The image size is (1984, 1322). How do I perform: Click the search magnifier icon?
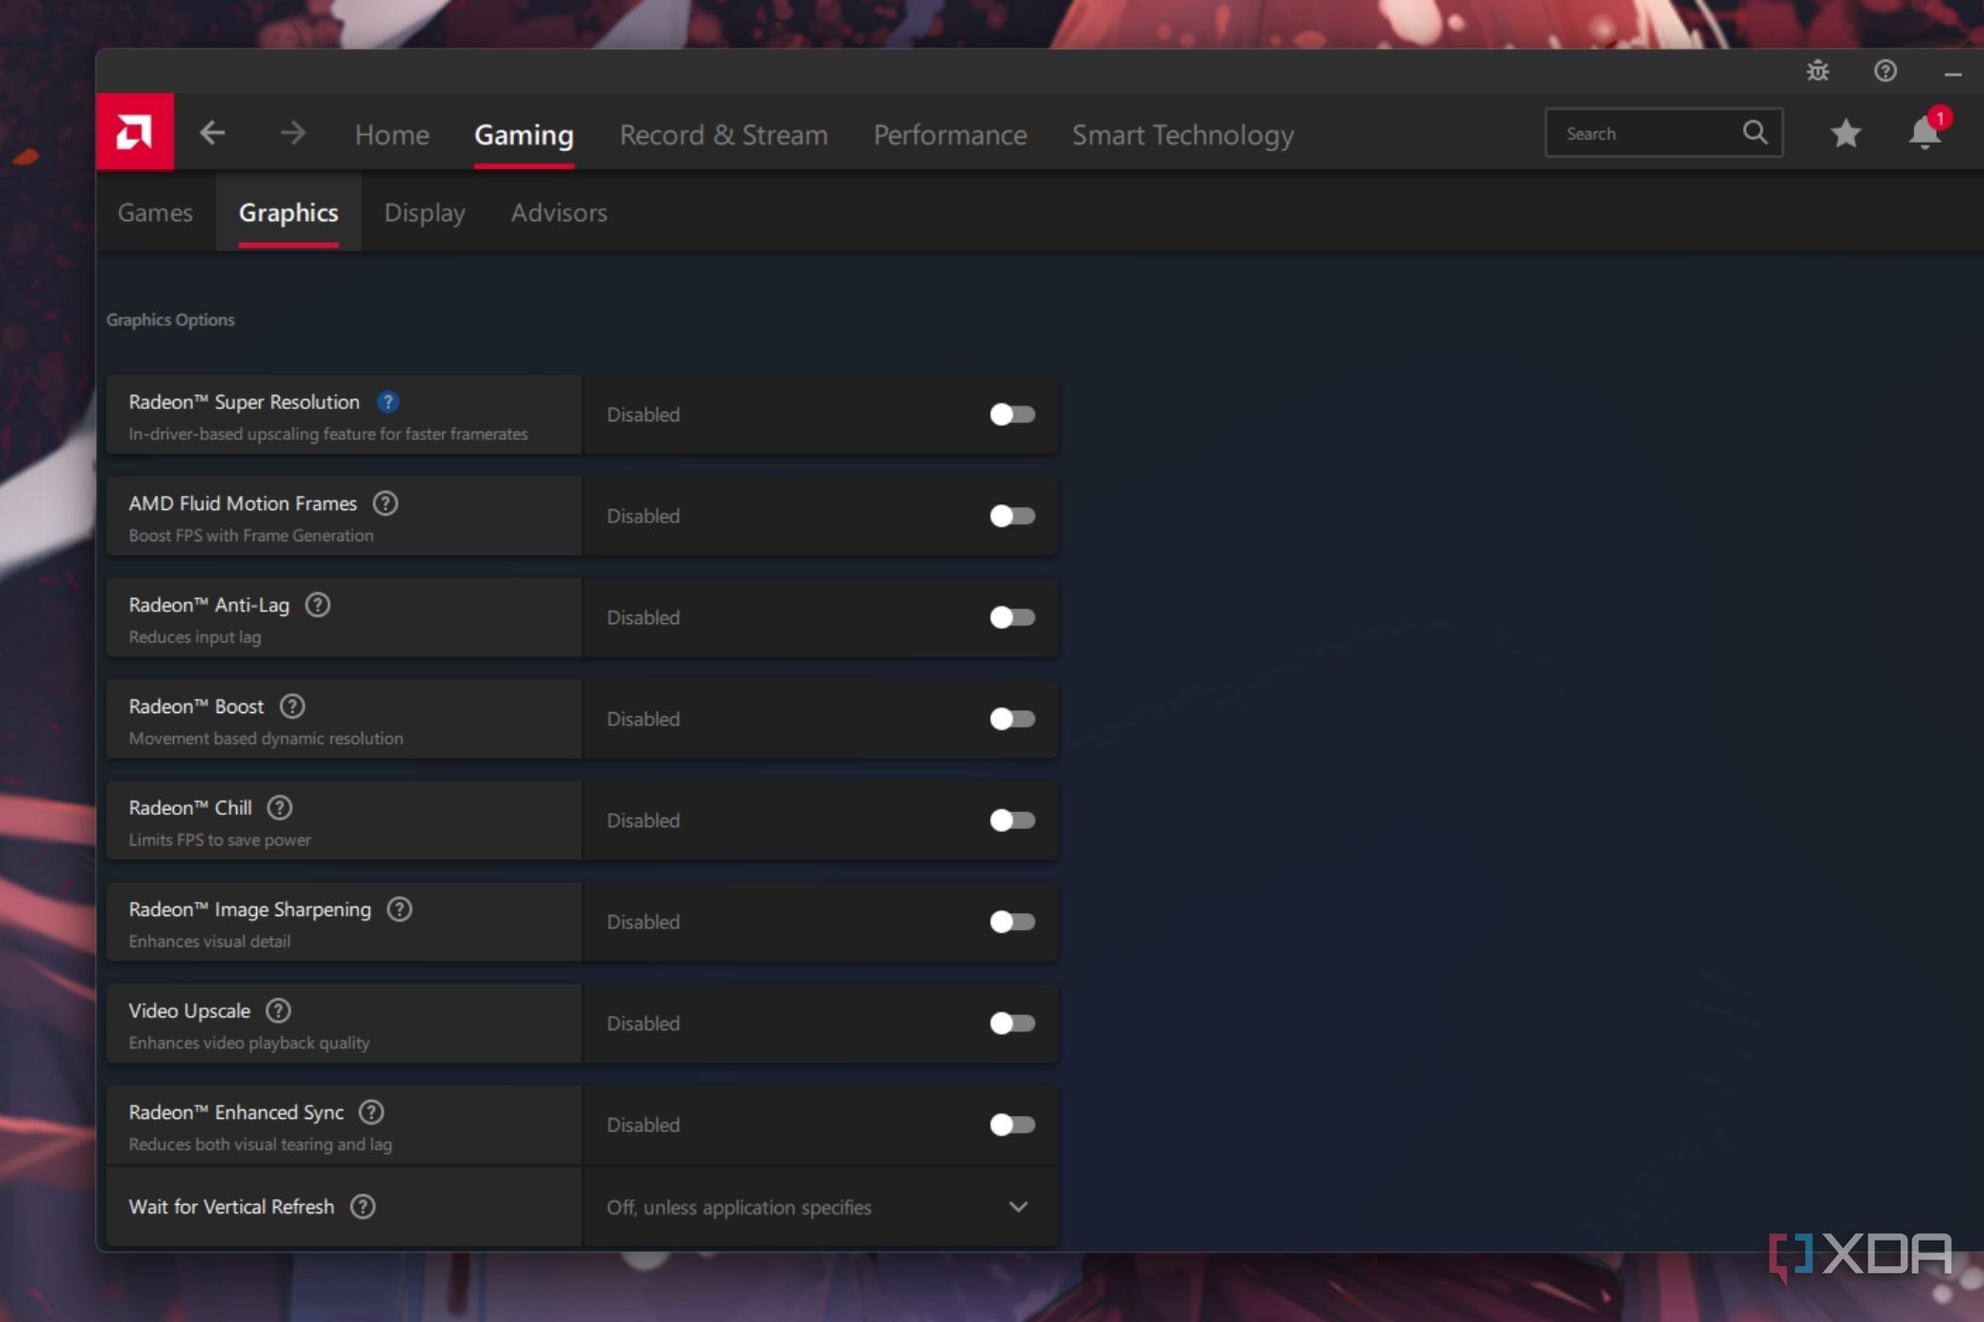click(1754, 132)
